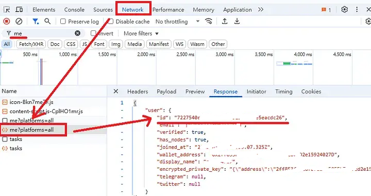The image size is (371, 196).
Task: Open DevTools settings gear
Action: coord(345,9)
